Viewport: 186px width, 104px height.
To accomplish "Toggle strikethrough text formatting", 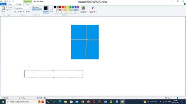I will 29,12.
